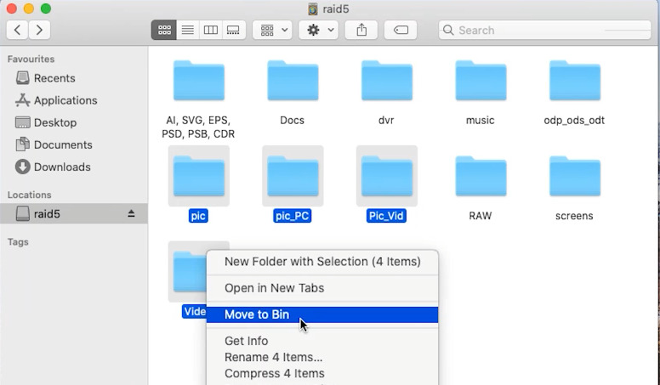Click the screens folder name label

point(574,216)
